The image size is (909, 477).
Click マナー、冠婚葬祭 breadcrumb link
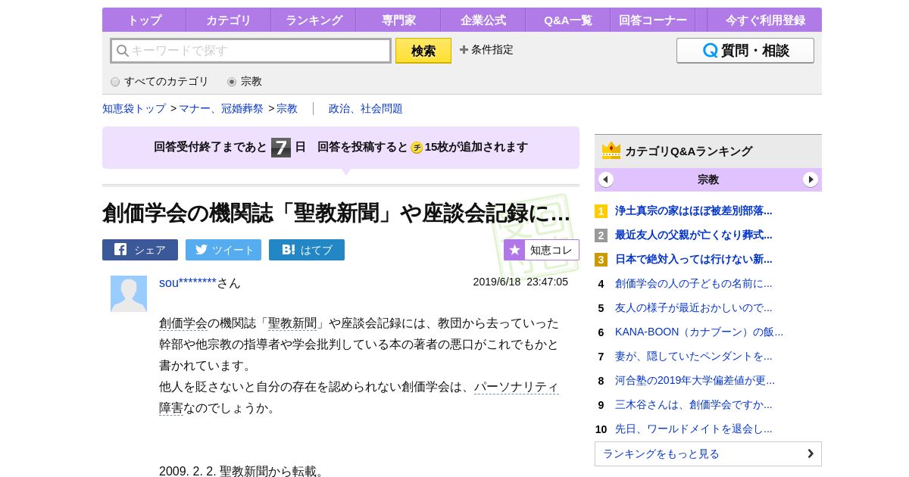point(221,108)
